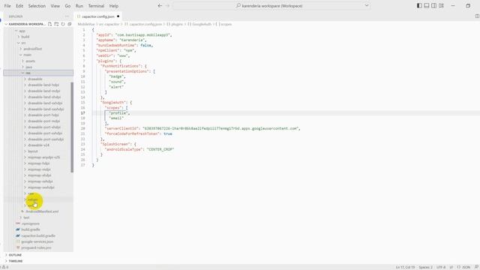Viewport: 480px width, 270px height.
Task: Go back using the navigation arrow
Action: [x=160, y=5]
